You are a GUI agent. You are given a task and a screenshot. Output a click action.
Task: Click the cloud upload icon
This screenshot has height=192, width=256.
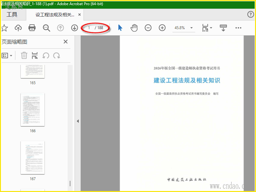point(18,28)
